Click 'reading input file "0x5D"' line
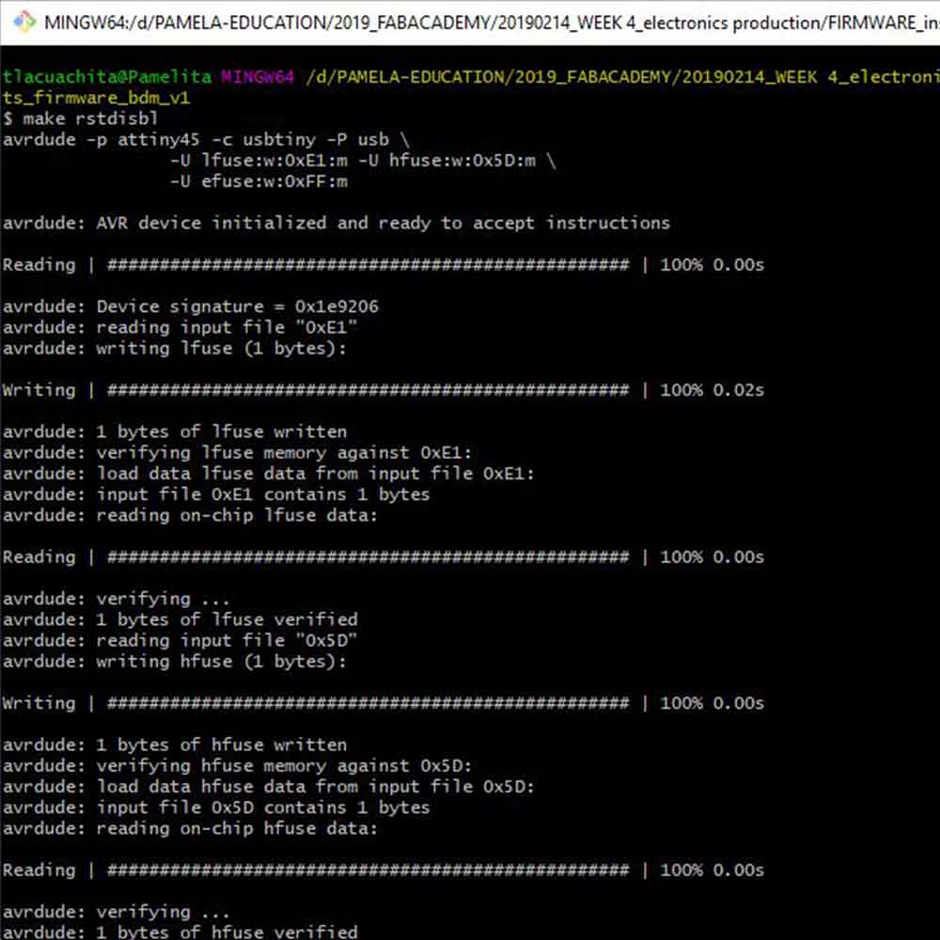 (180, 640)
